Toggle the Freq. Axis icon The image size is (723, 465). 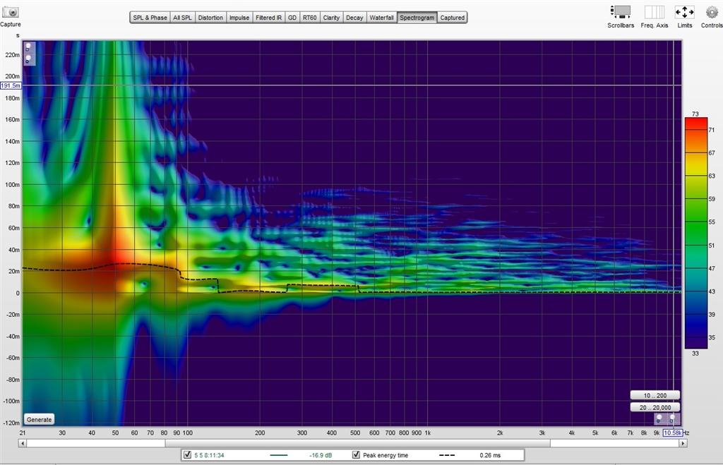pyautogui.click(x=655, y=12)
